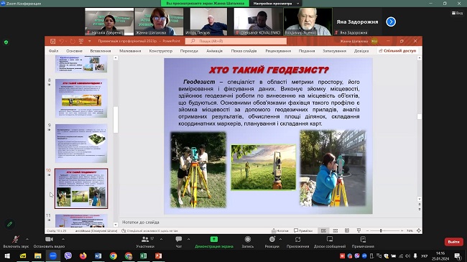Open the Customize Quick Access Toolbar dropdown

click(x=89, y=42)
